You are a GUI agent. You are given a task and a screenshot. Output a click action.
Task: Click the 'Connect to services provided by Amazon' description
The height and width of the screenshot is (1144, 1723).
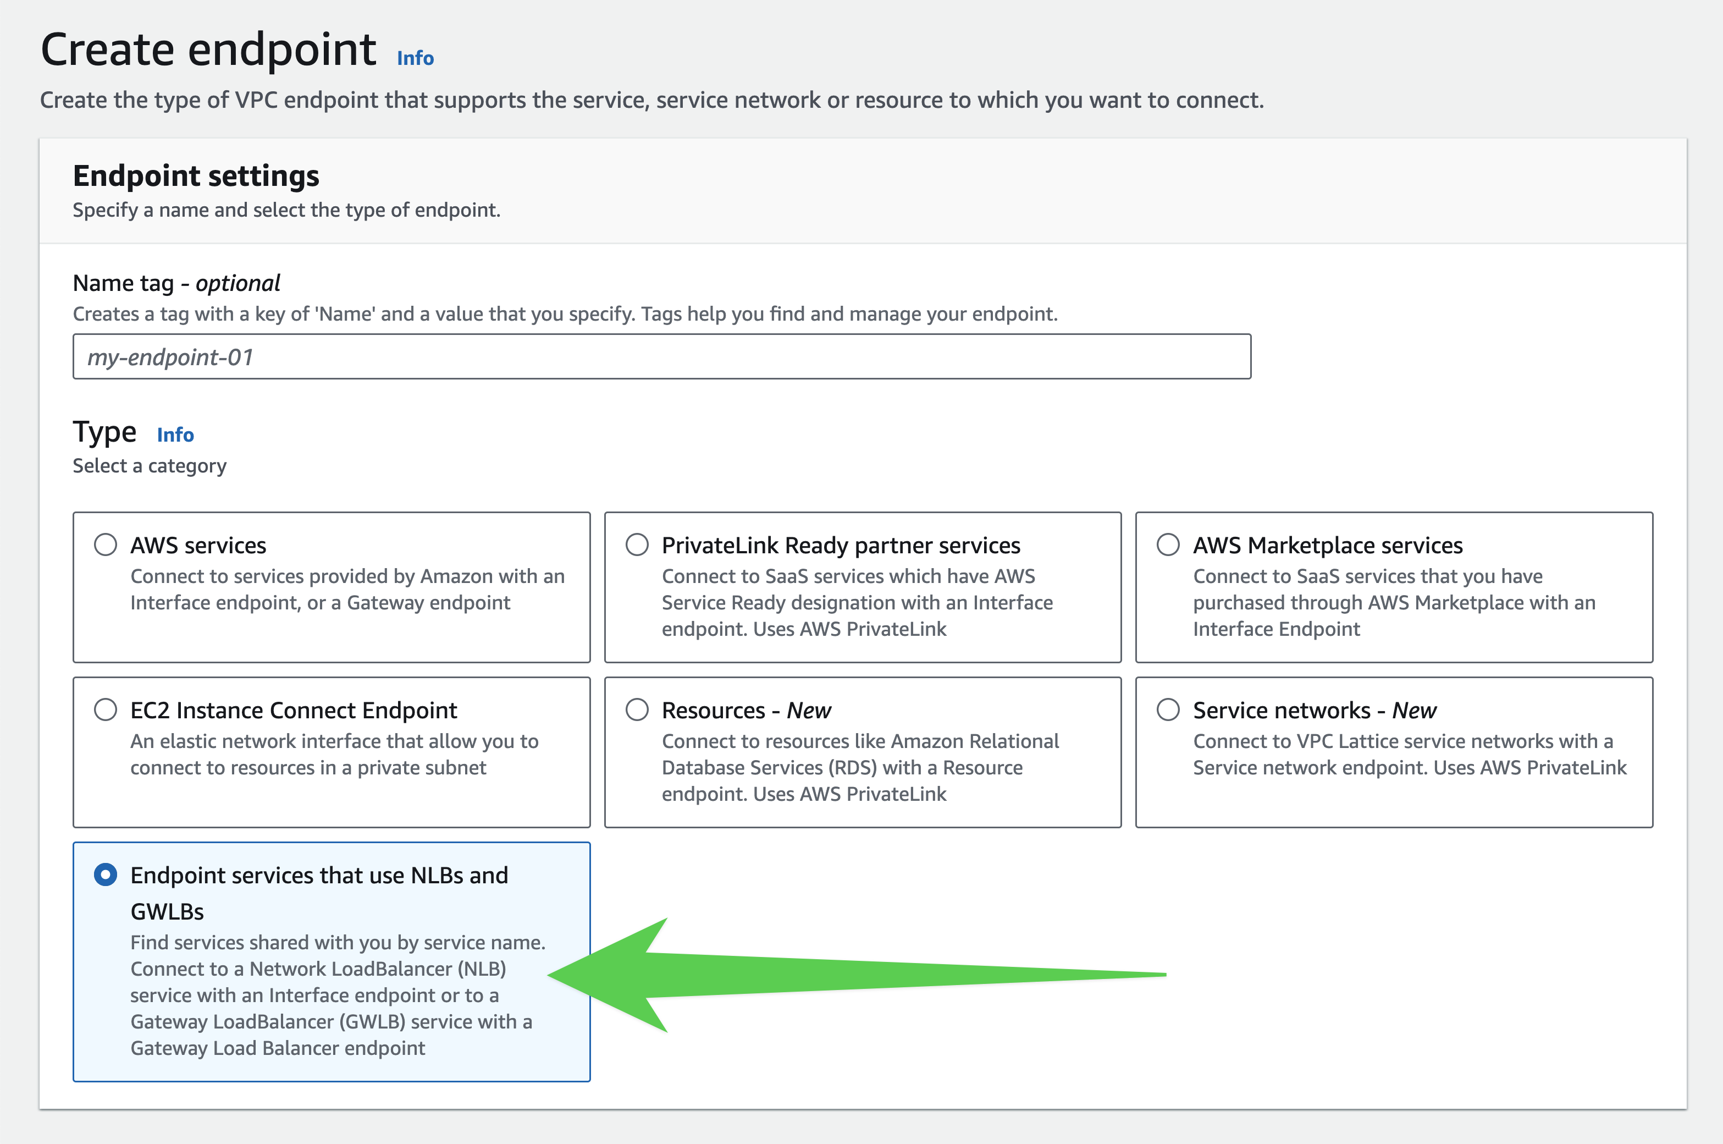click(348, 590)
